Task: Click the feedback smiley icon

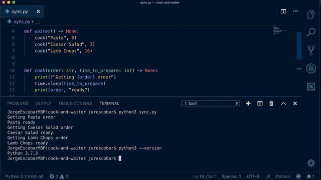Action: point(298,176)
